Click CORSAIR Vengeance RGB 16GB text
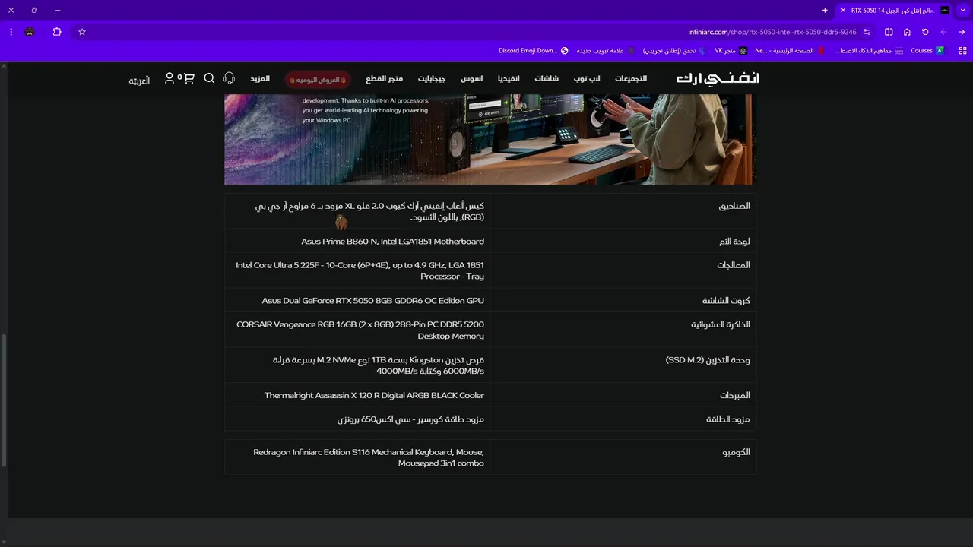 click(360, 330)
